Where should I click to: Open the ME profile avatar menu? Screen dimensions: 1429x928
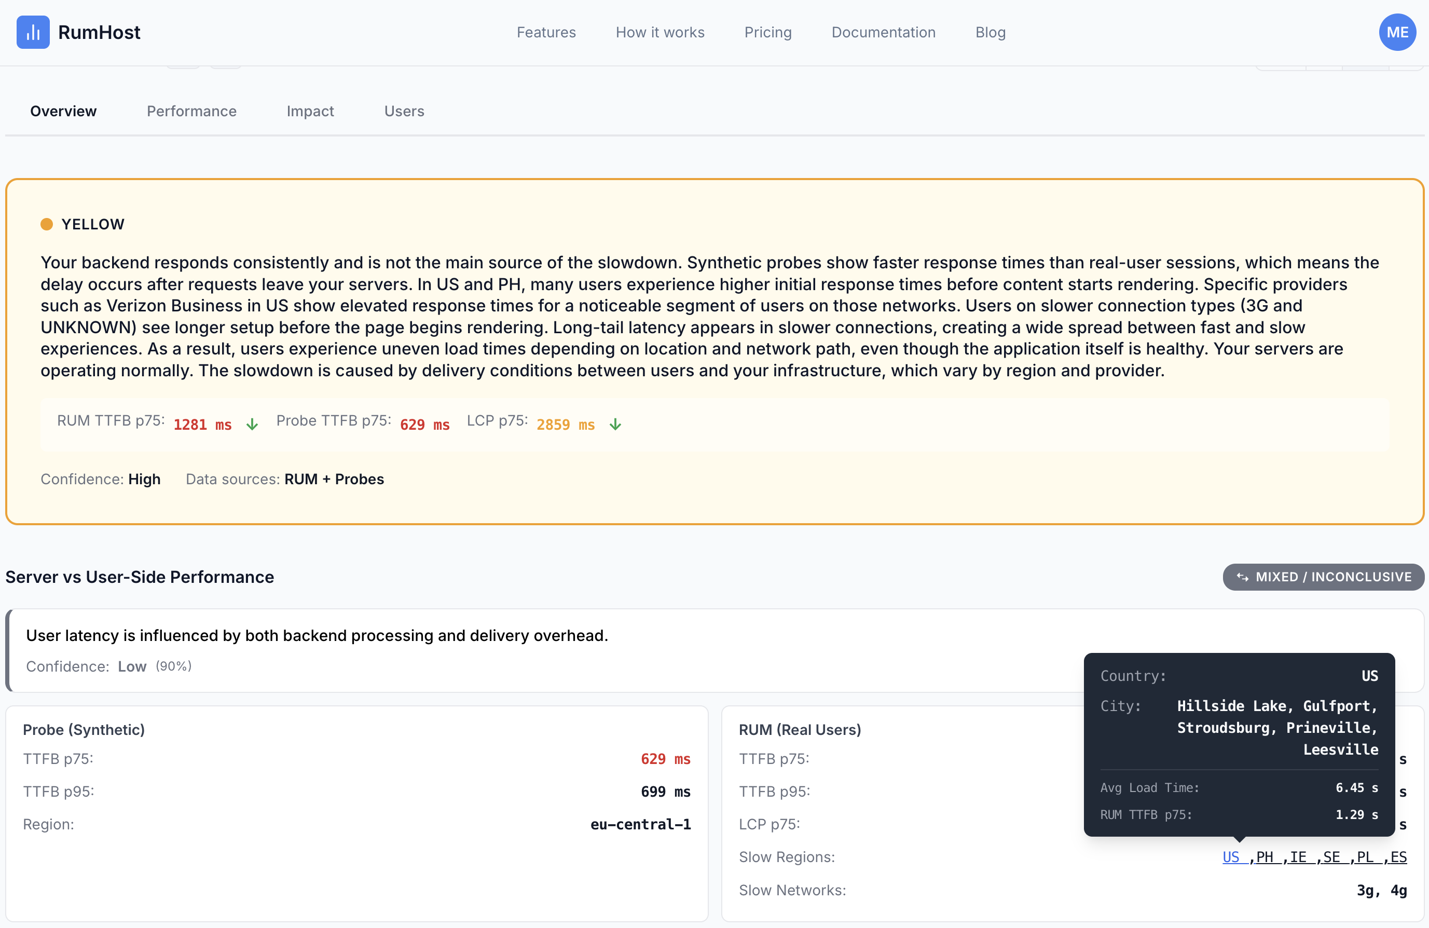pos(1397,32)
